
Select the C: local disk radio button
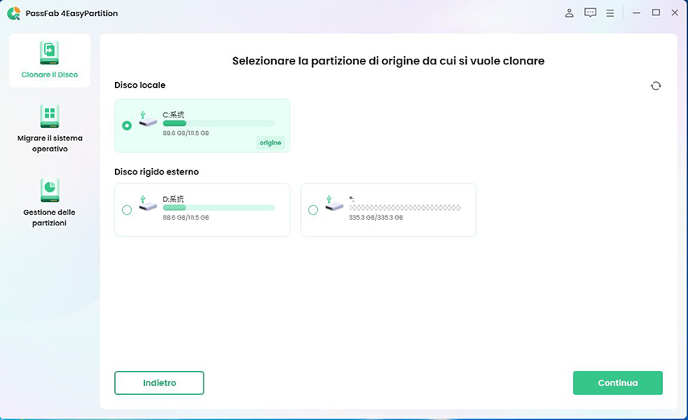[127, 126]
